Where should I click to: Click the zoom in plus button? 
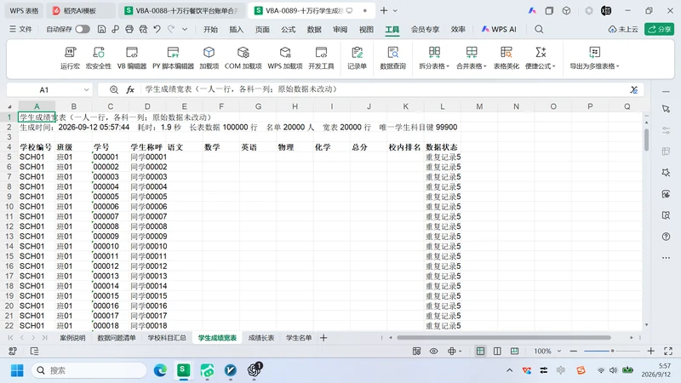pos(650,351)
